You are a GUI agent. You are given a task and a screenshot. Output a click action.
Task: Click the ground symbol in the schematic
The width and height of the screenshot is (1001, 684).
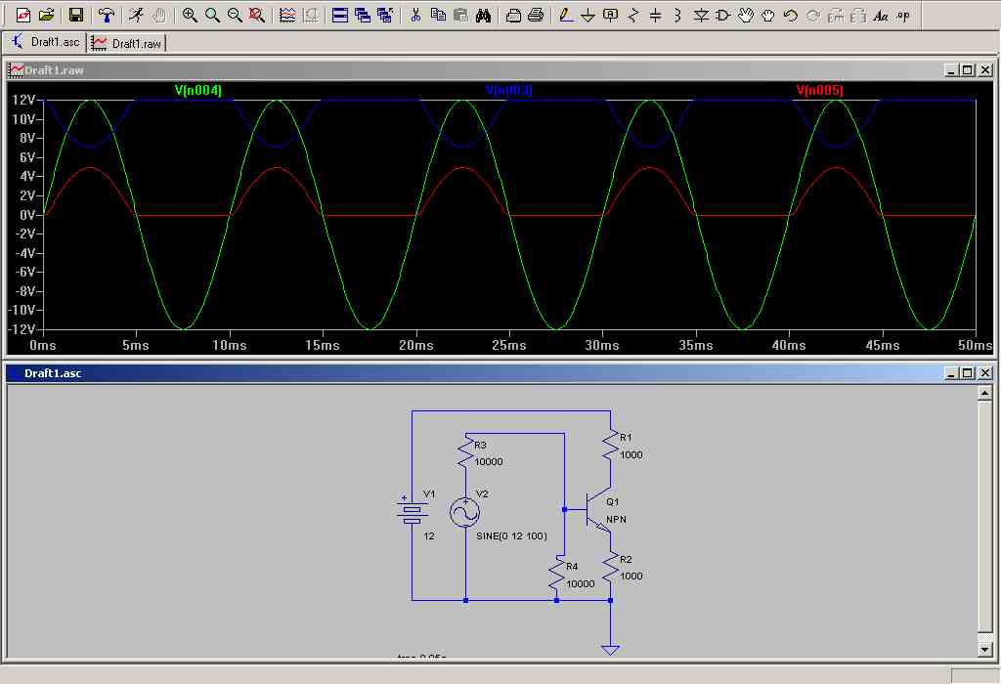click(x=610, y=650)
